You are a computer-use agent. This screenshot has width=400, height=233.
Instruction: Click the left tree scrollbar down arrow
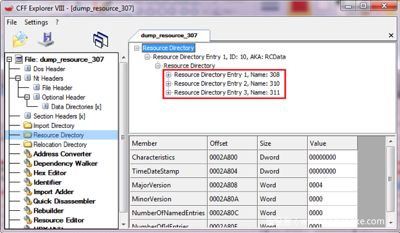124,224
